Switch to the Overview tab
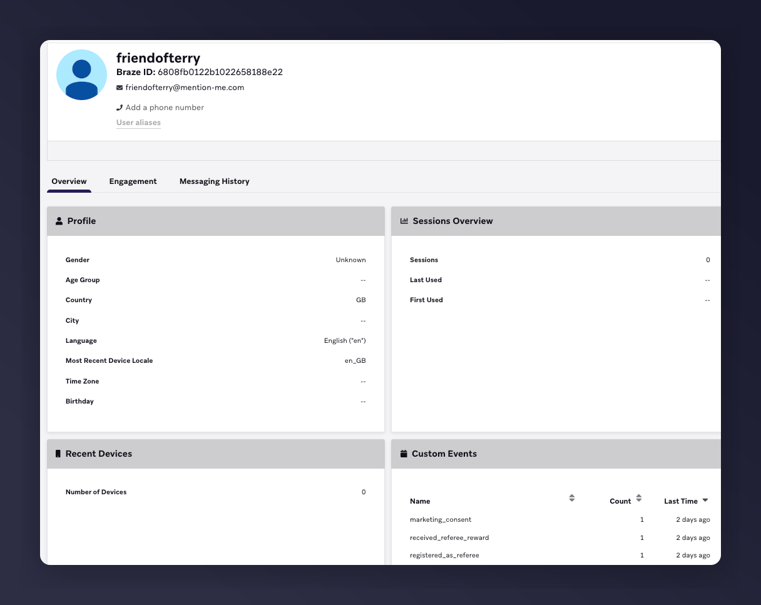The height and width of the screenshot is (605, 761). click(x=69, y=181)
